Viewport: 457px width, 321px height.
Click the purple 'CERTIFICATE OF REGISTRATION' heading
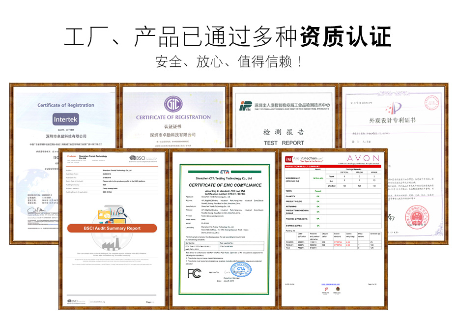[173, 117]
